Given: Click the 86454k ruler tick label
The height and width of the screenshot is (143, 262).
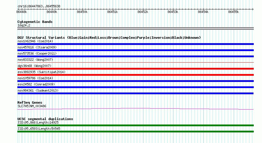Looking at the screenshot, I should coord(203,12).
